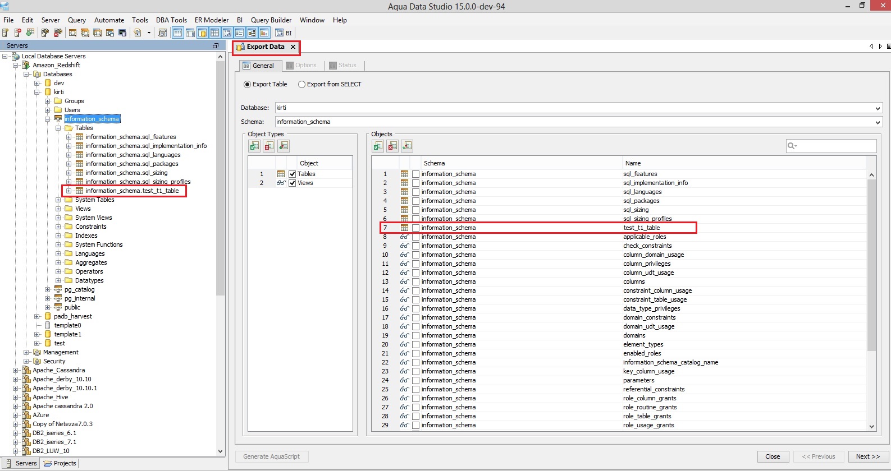Screen dimensions: 891x471
Task: Open the Schema dropdown showing information_schema
Action: (x=878, y=122)
